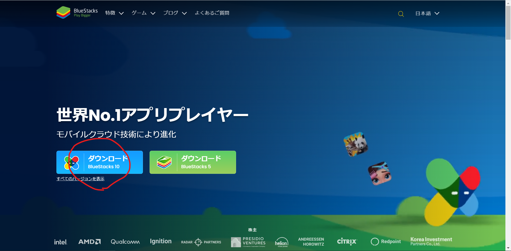511x251 pixels.
Task: Click the doll face game icon
Action: 380,174
